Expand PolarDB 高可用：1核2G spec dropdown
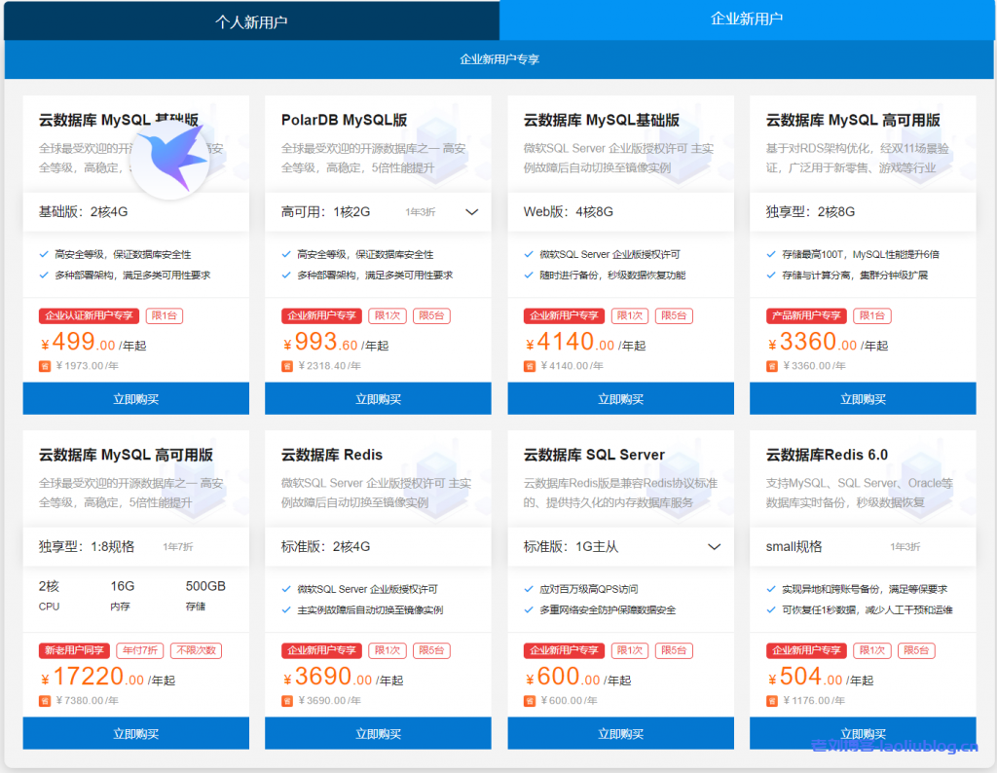The height and width of the screenshot is (773, 997). pos(472,212)
